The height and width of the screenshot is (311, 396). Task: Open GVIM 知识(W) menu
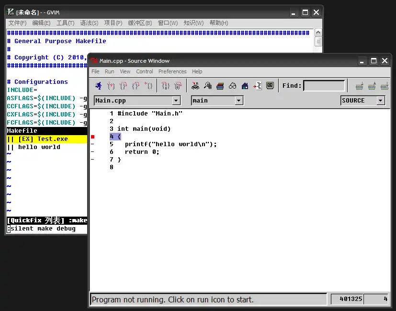(193, 23)
